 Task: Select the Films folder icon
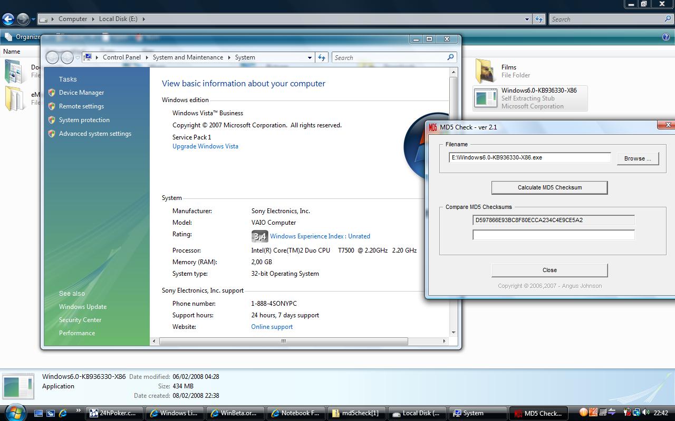[485, 71]
